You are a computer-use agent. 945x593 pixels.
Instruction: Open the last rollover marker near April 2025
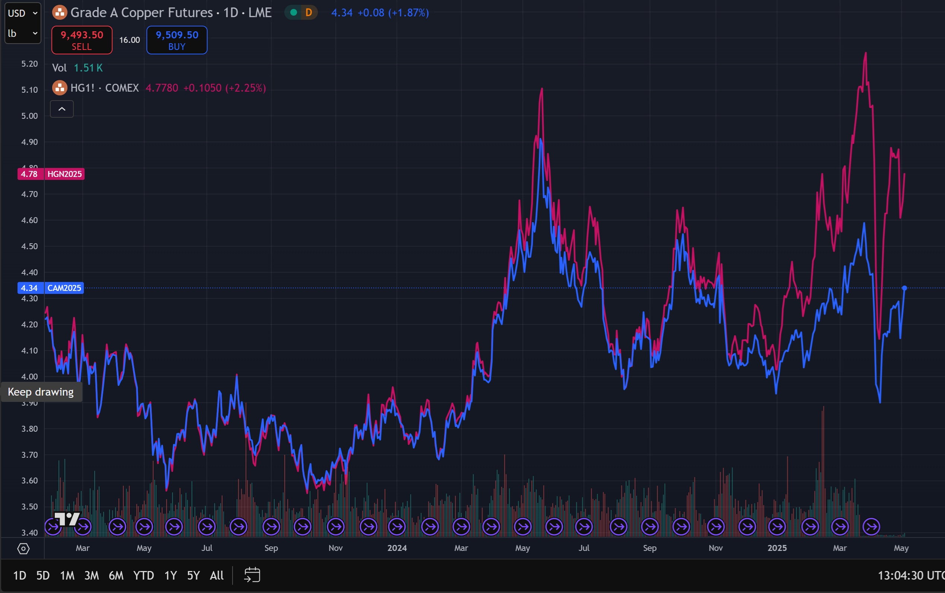tap(871, 527)
